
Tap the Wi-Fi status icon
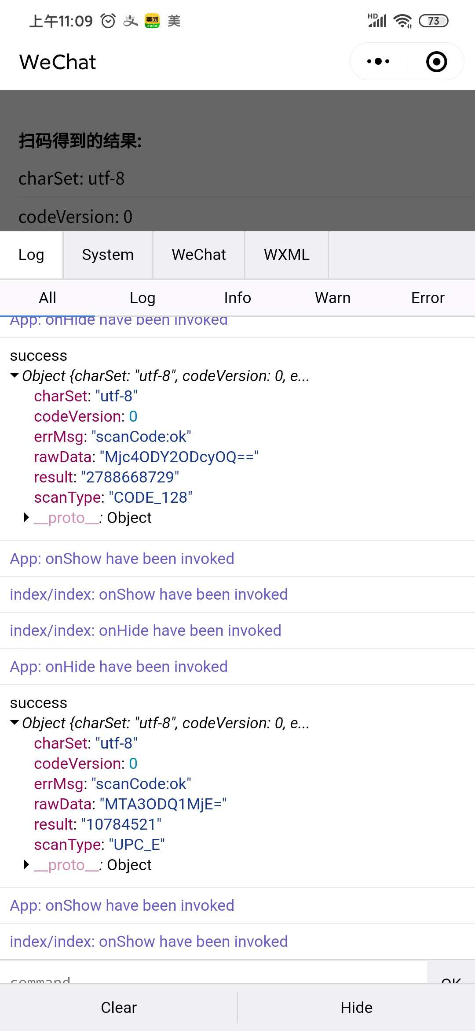pos(402,21)
